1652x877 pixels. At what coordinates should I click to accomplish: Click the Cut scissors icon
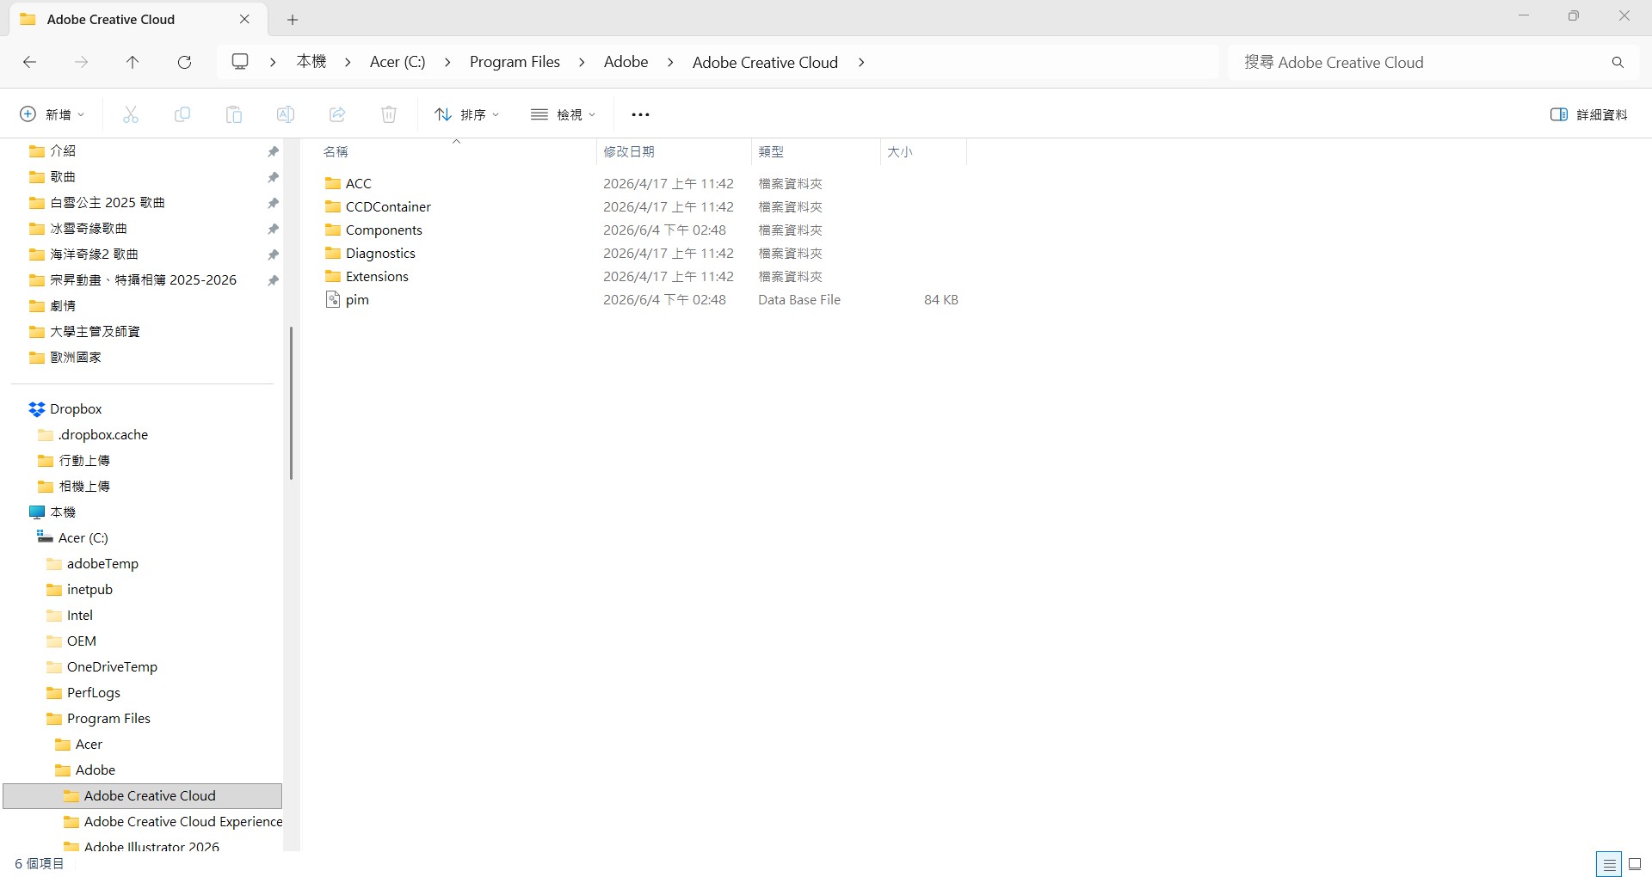[131, 114]
